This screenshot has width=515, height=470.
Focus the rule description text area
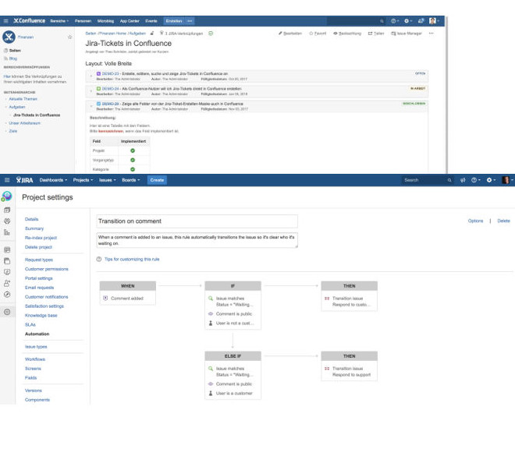click(x=197, y=240)
